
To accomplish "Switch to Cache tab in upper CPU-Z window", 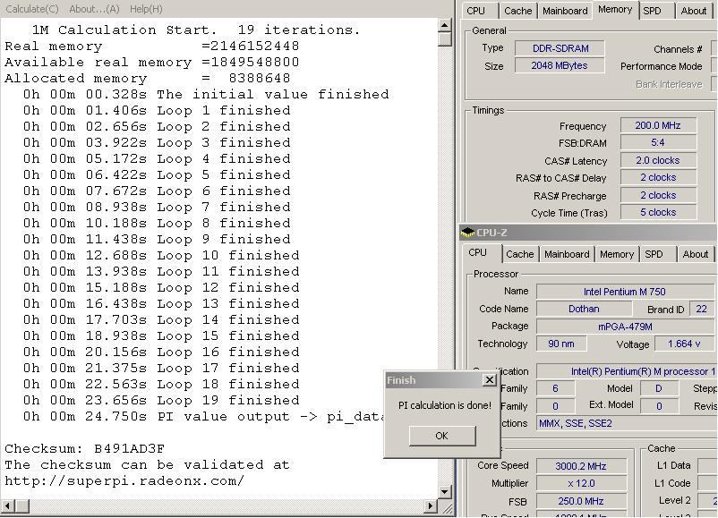I will pyautogui.click(x=517, y=11).
